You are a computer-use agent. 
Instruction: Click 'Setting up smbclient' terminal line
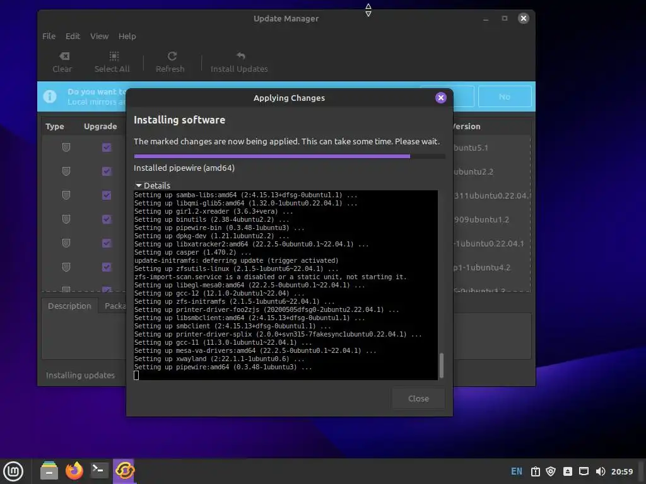click(232, 326)
